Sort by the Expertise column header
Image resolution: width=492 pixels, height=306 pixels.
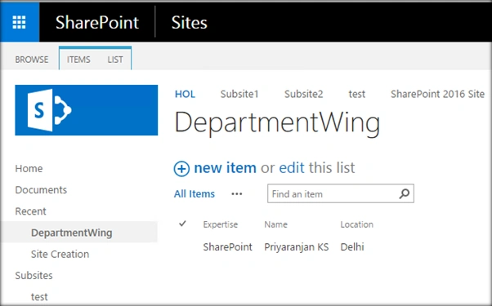click(221, 224)
